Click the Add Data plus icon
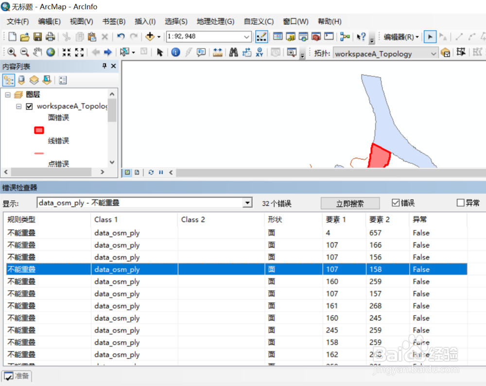 [150, 36]
